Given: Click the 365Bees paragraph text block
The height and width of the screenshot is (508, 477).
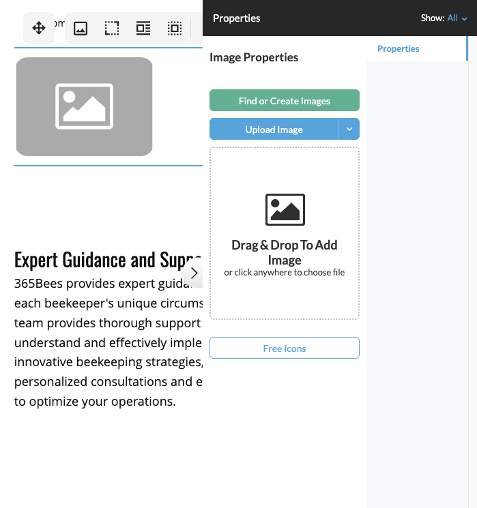Looking at the screenshot, I should [x=102, y=342].
